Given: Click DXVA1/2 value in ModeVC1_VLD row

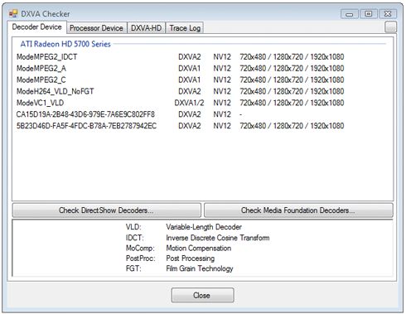Looking at the screenshot, I should (x=189, y=103).
